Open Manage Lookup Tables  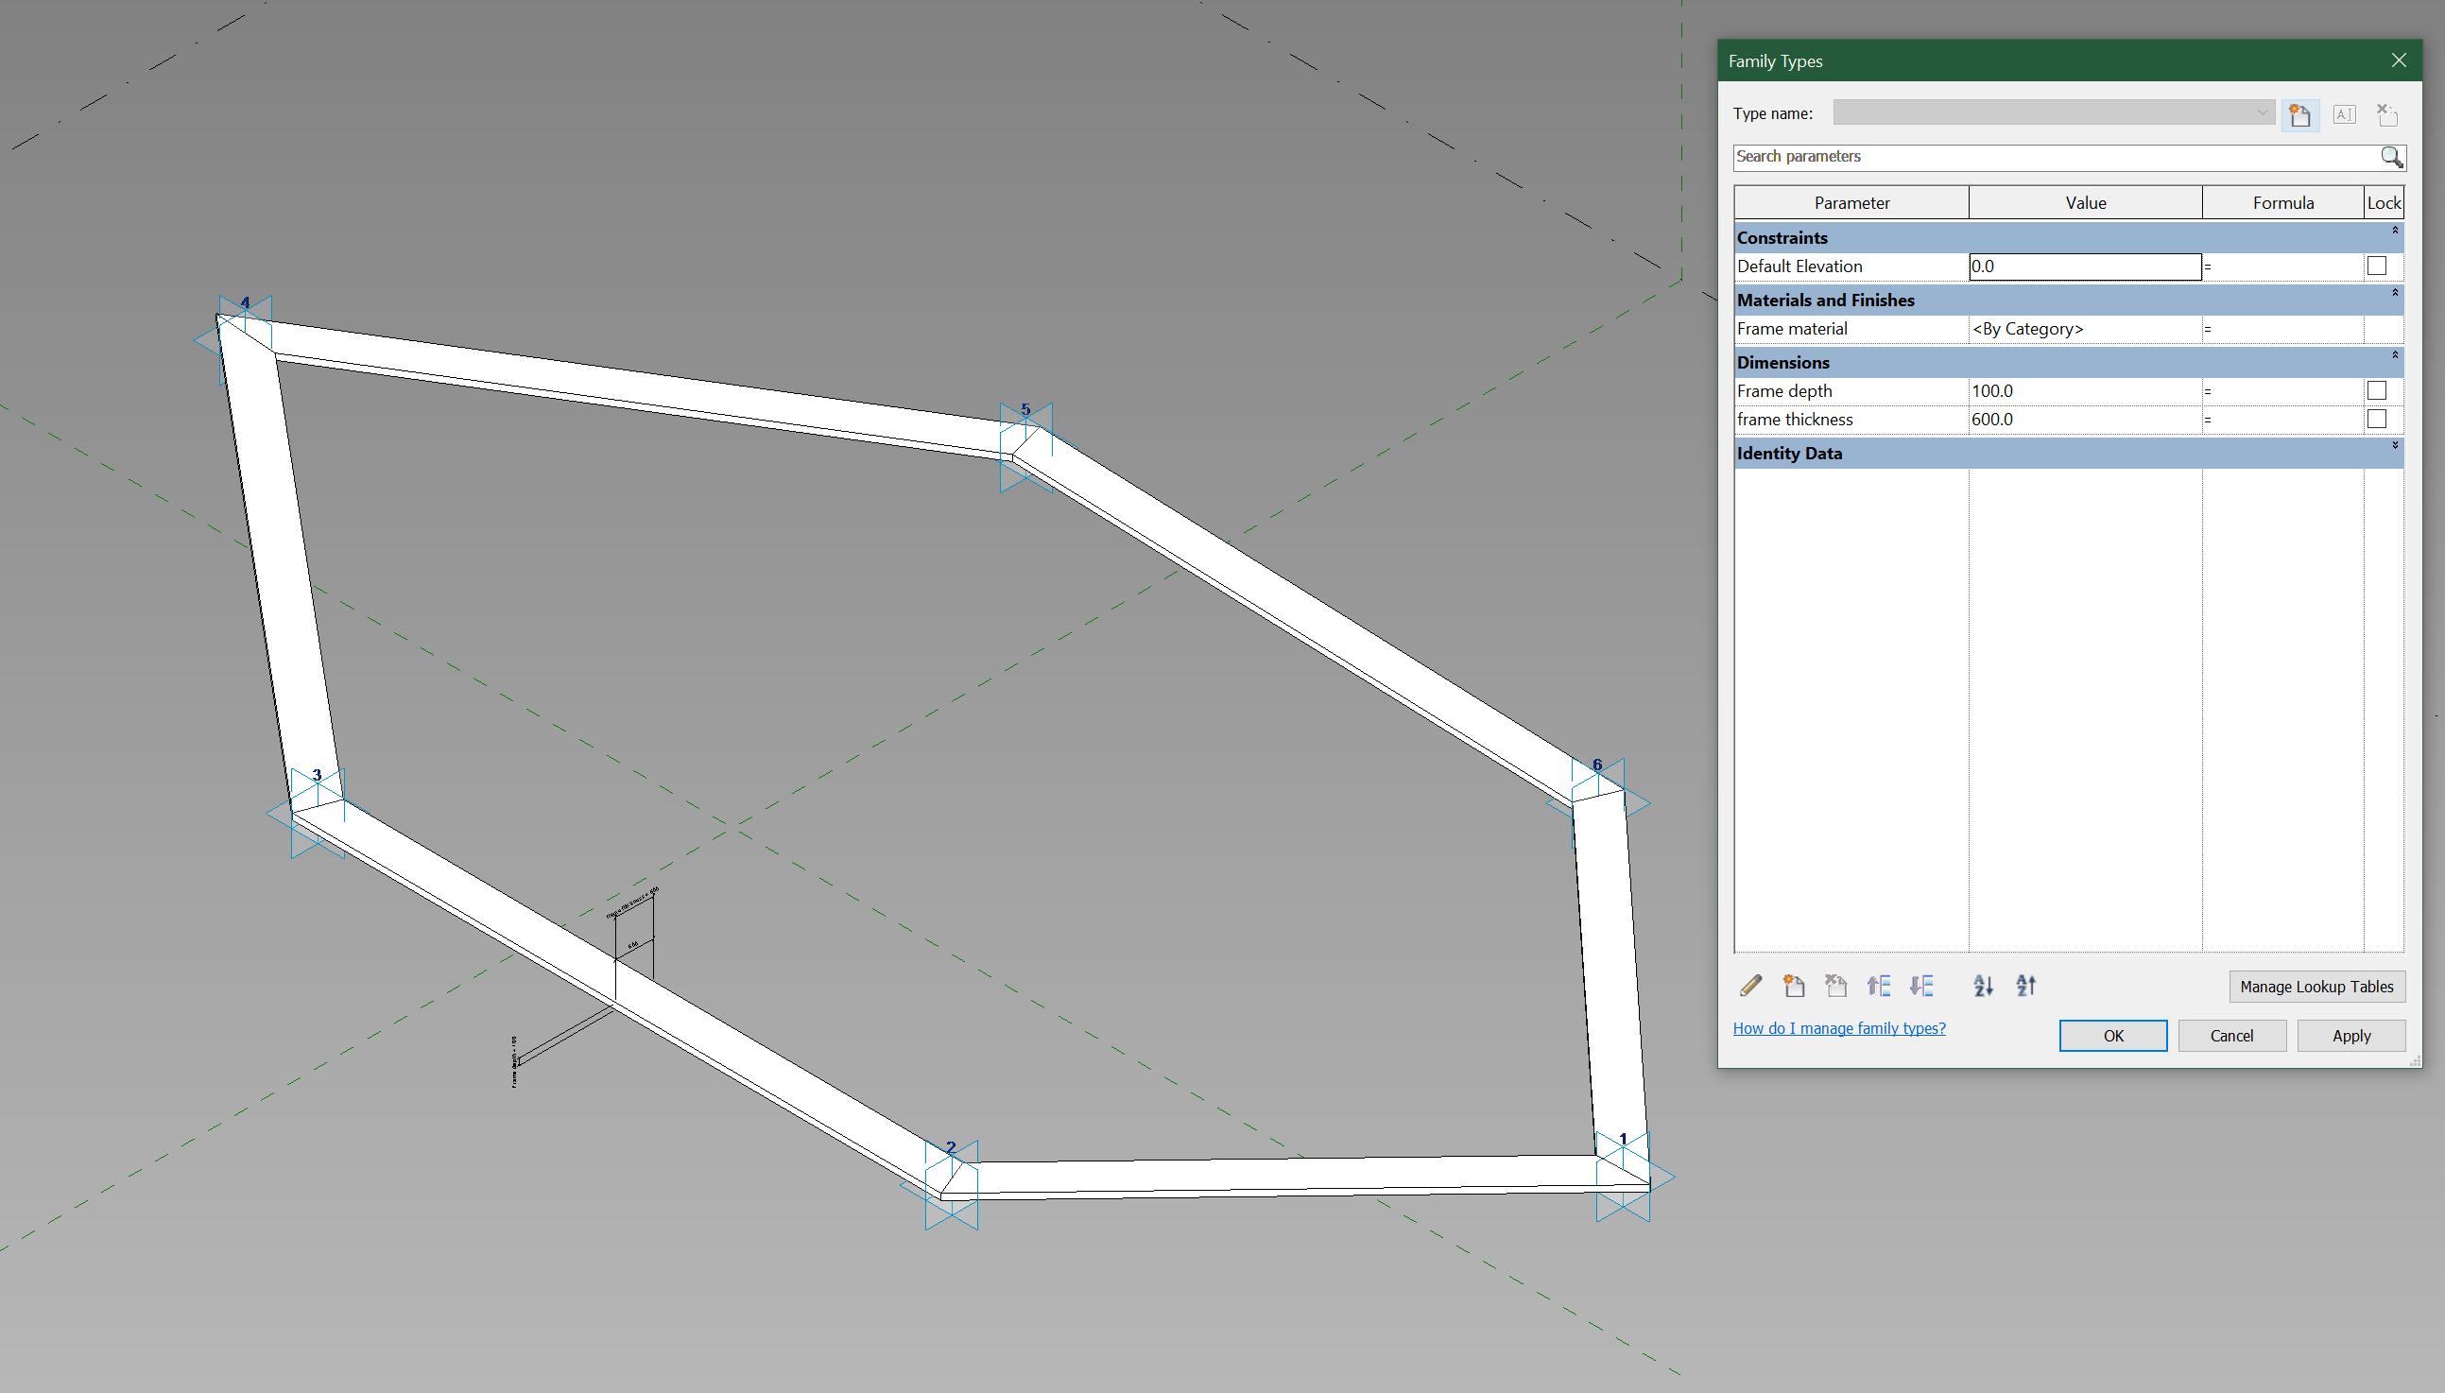click(x=2316, y=987)
